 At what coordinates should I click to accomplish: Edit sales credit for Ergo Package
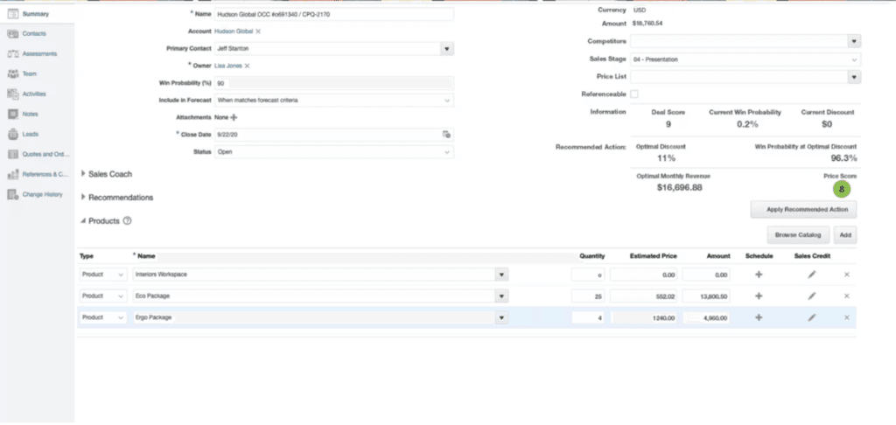click(812, 317)
